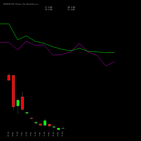Select the red candlestick above '17 Mar'

pyautogui.click(x=40, y=125)
